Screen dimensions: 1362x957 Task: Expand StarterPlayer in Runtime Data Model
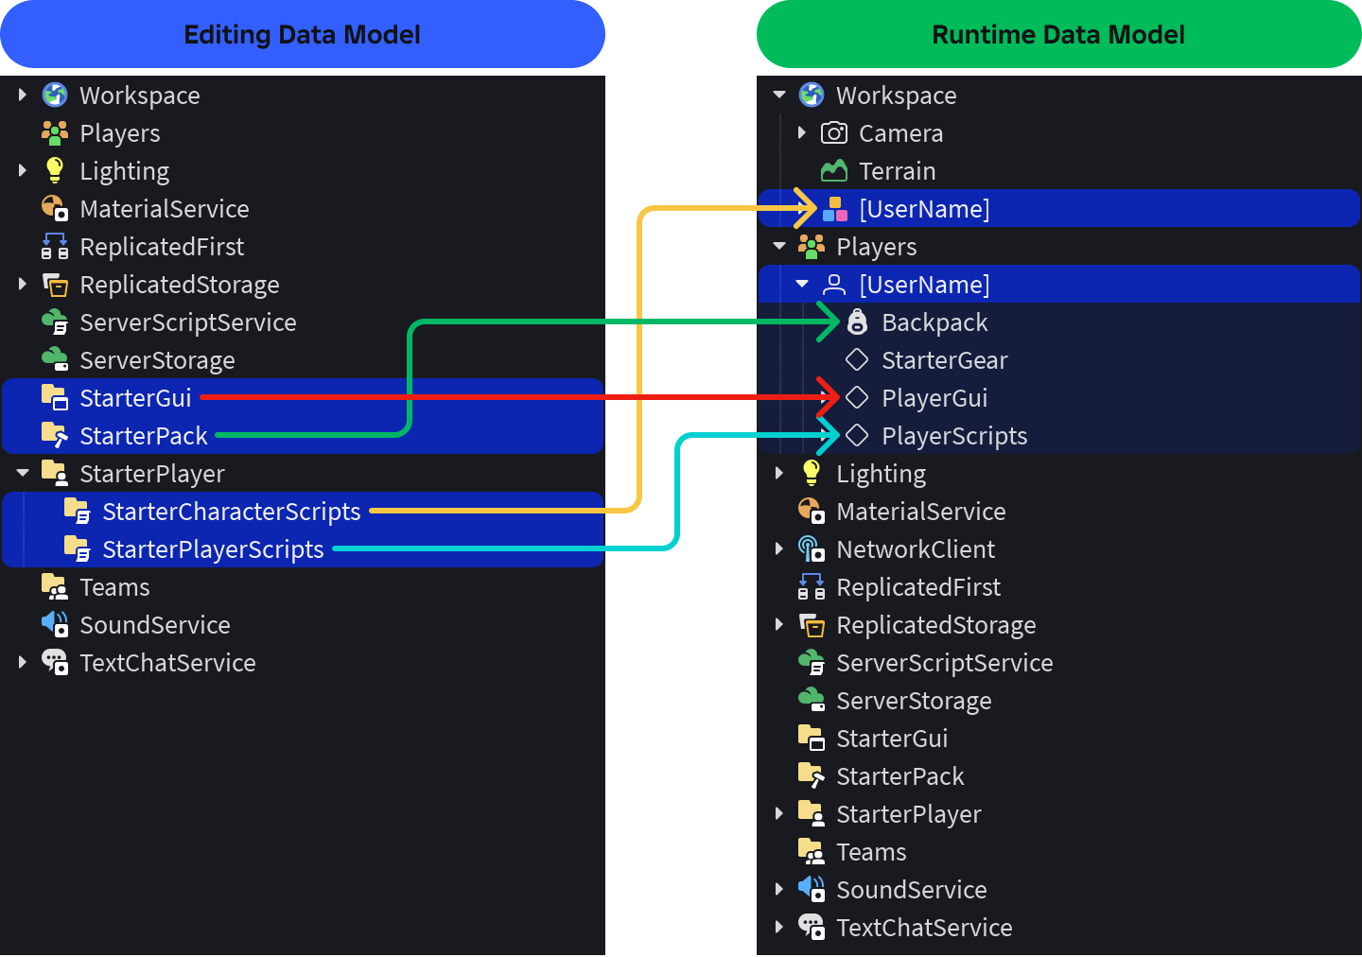pos(779,813)
